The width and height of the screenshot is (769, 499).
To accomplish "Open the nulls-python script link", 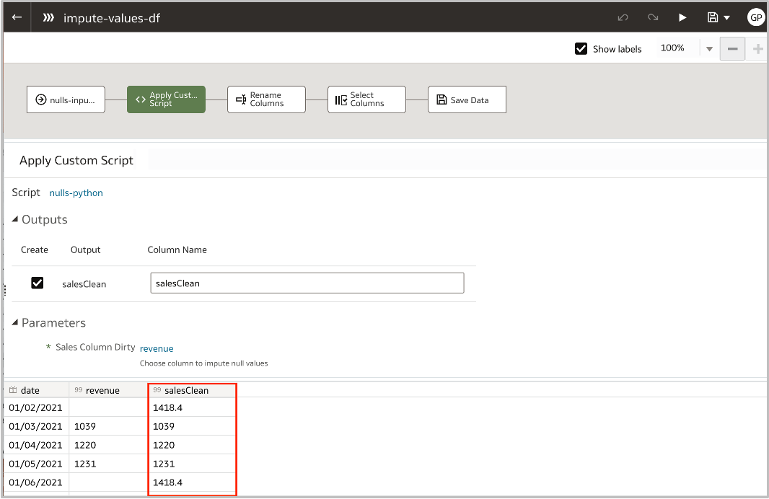I will pos(76,193).
